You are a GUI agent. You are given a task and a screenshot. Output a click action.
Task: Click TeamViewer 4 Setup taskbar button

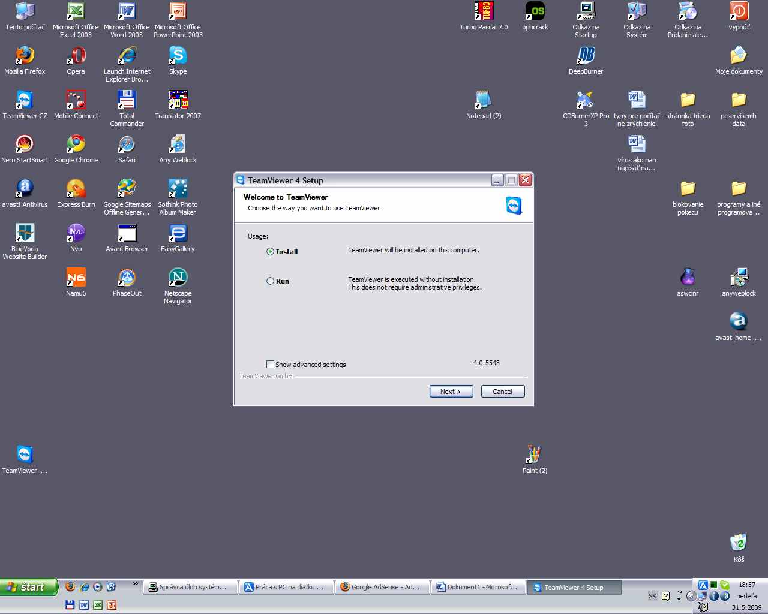574,588
